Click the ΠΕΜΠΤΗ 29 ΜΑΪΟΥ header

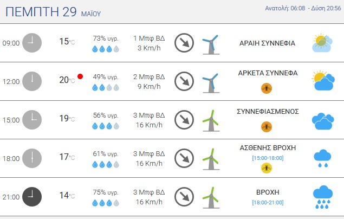point(53,12)
